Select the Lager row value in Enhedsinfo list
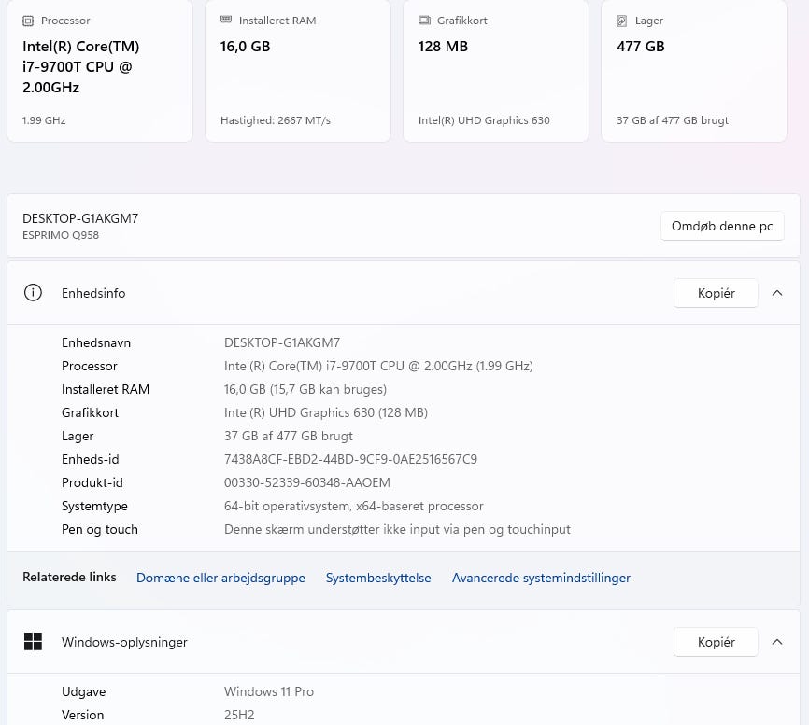The height and width of the screenshot is (725, 809). coord(289,436)
